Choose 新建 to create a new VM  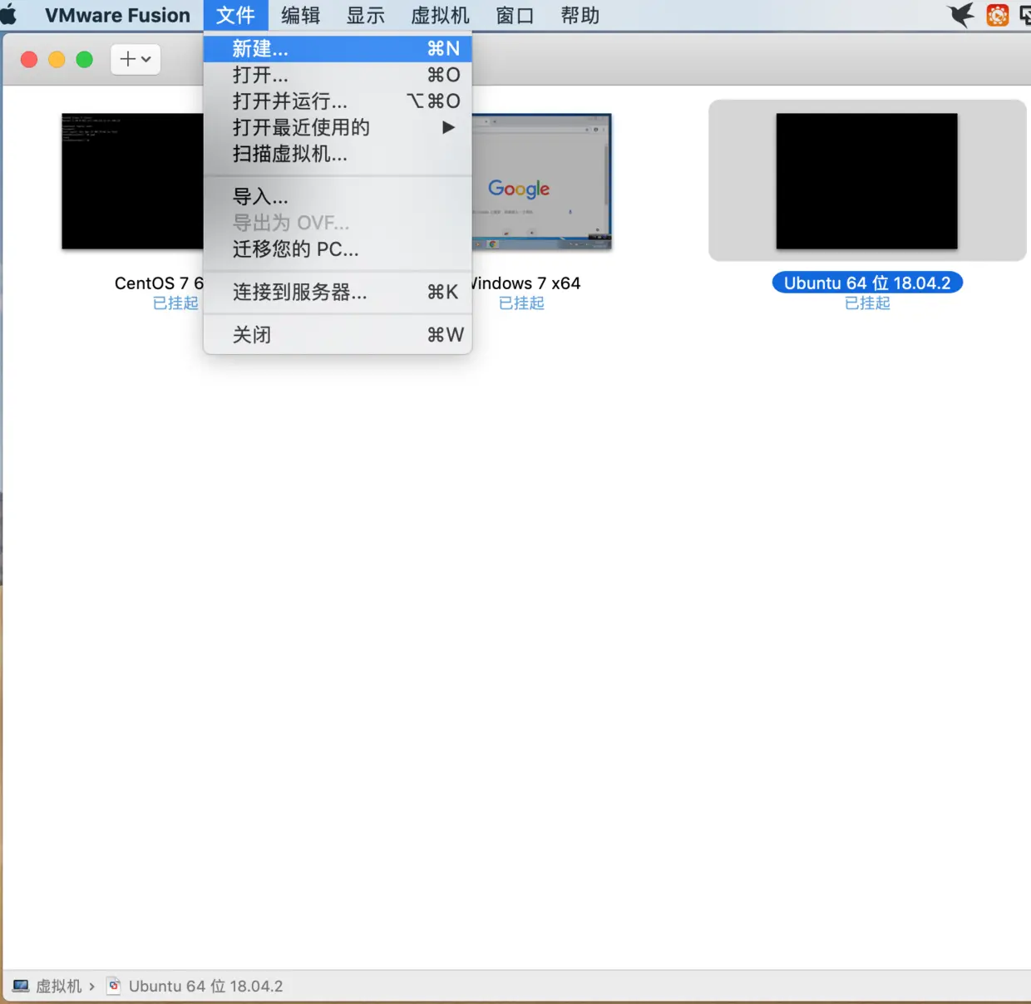(x=260, y=48)
